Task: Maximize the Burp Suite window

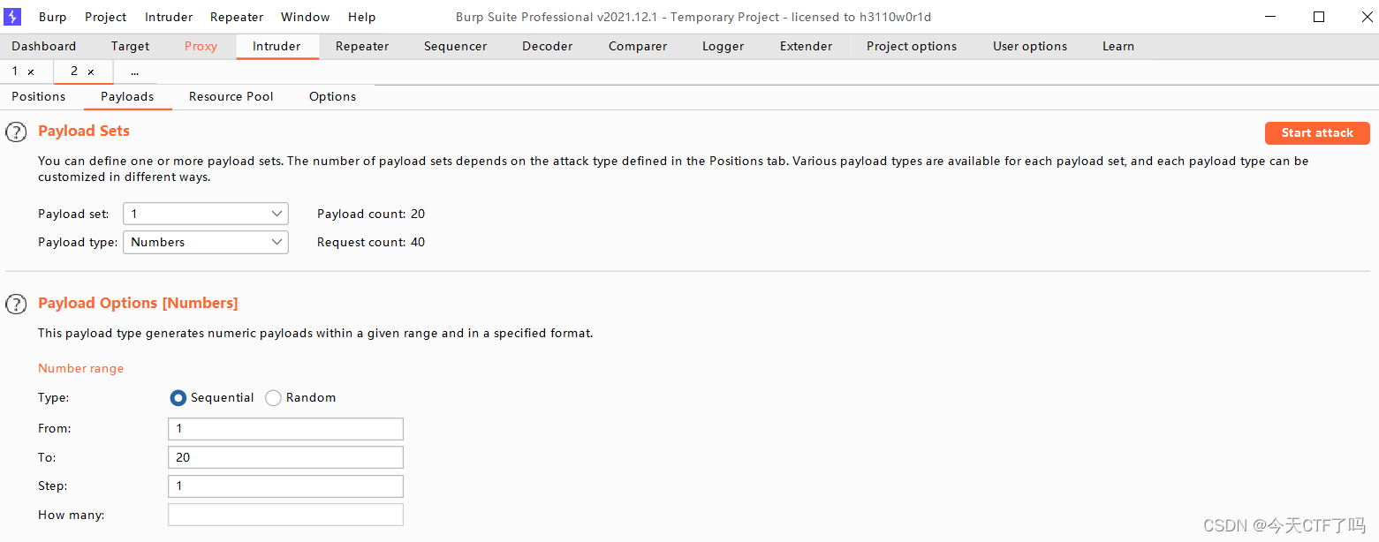Action: coord(1318,17)
